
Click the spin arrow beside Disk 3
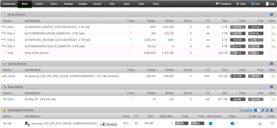click(2, 40)
